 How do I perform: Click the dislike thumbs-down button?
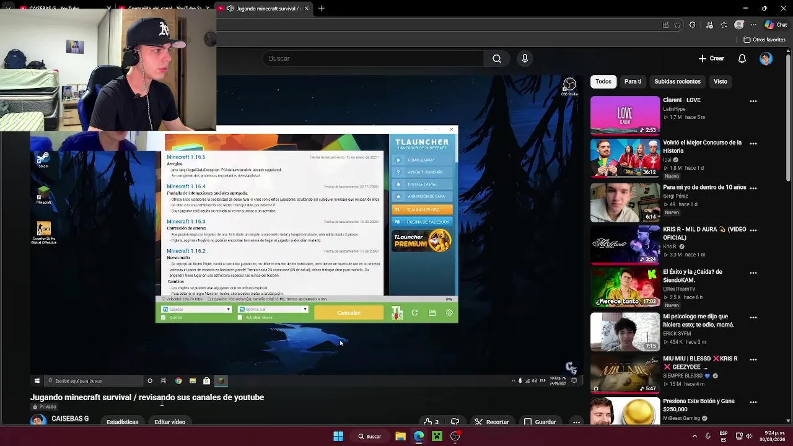[455, 422]
